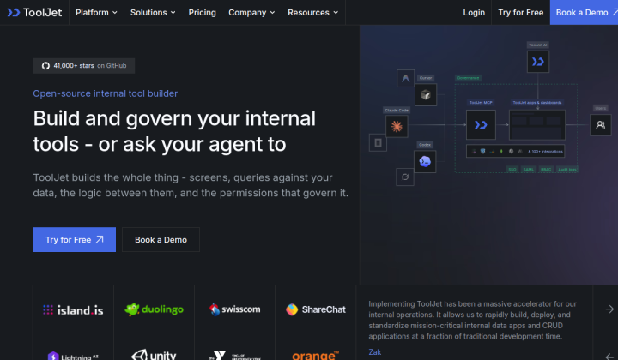This screenshot has height=360, width=618.
Task: Click the SSO tag in diagram
Action: click(512, 170)
